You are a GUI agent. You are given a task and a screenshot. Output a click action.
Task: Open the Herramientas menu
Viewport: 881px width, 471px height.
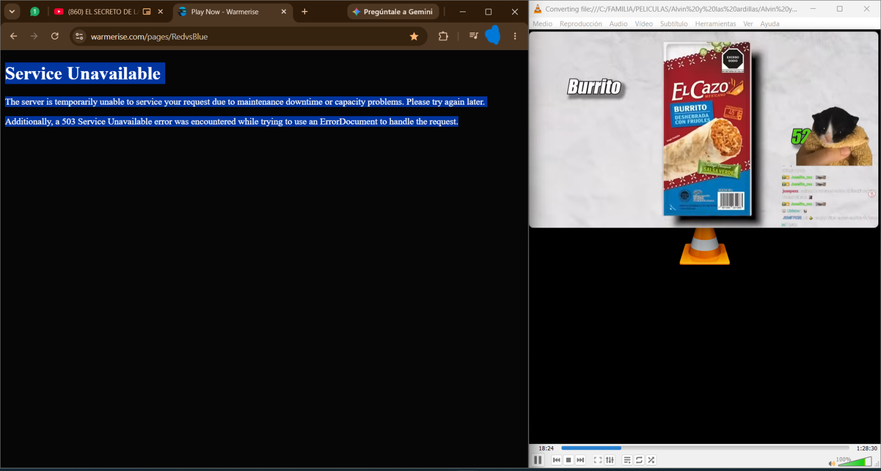(715, 24)
